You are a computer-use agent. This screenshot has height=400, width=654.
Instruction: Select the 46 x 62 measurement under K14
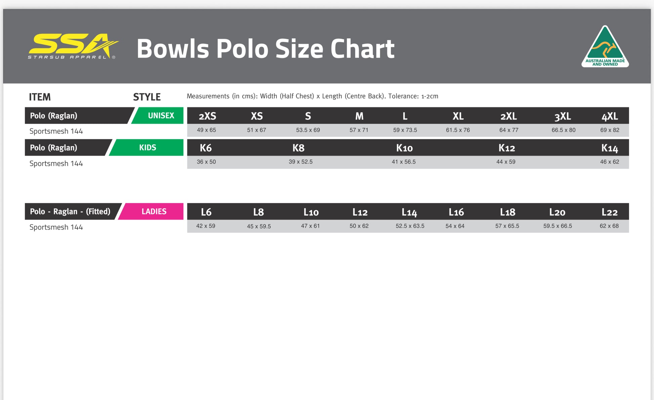point(610,162)
